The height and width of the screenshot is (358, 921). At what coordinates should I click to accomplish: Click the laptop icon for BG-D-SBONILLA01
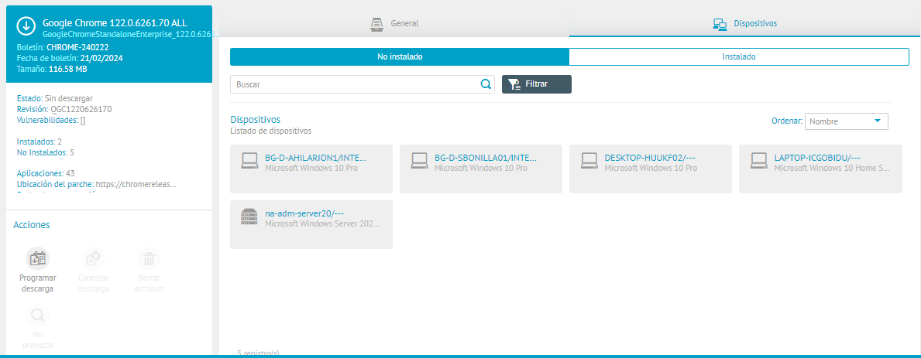pyautogui.click(x=419, y=161)
